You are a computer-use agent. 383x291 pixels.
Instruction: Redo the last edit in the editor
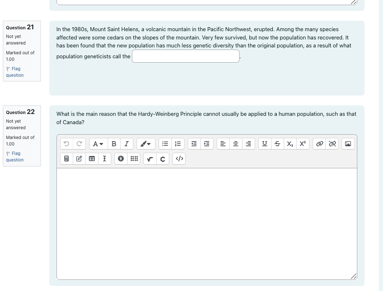coord(79,144)
